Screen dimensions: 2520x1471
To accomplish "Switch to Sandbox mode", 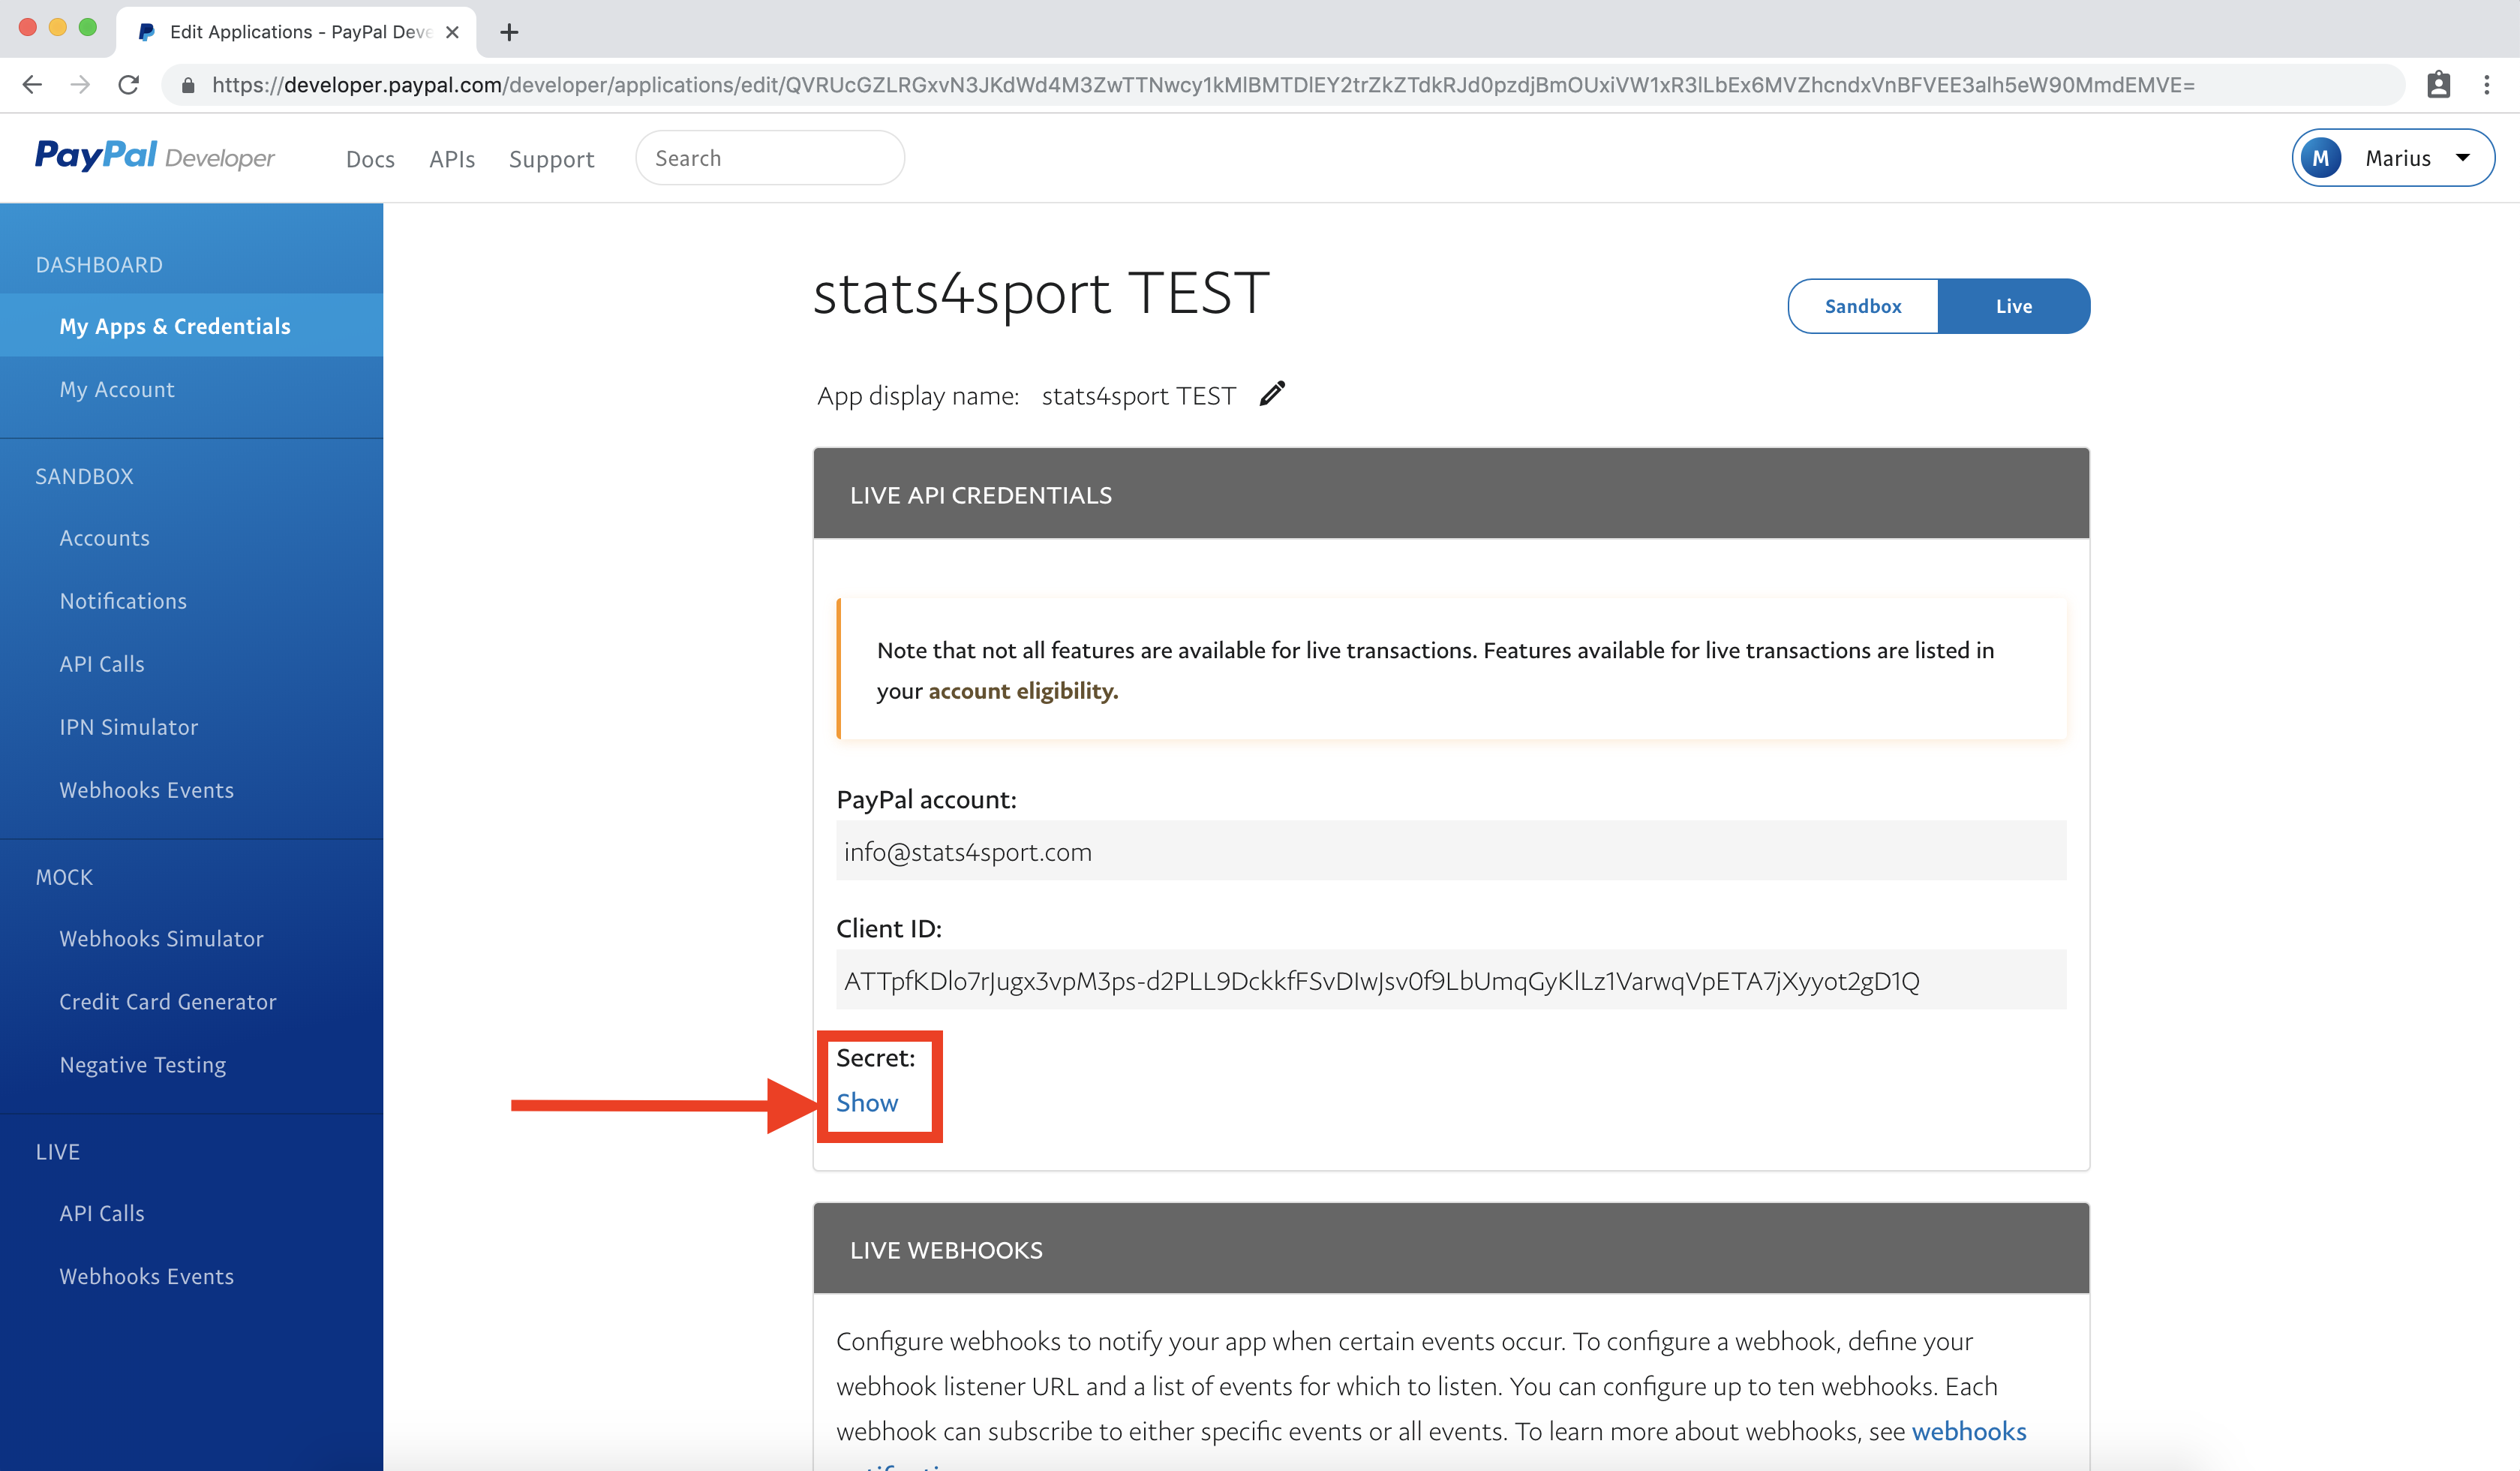I will pyautogui.click(x=1862, y=306).
